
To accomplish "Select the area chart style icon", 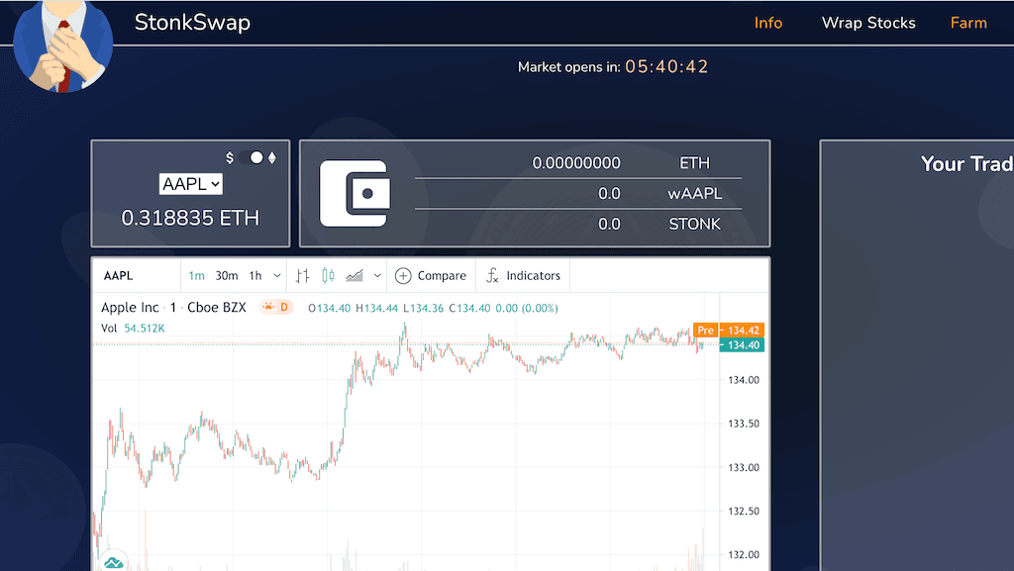I will pos(355,276).
